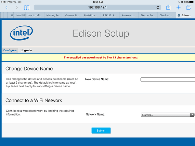
Task: Open the share sheet icon
Action: click(x=168, y=7)
